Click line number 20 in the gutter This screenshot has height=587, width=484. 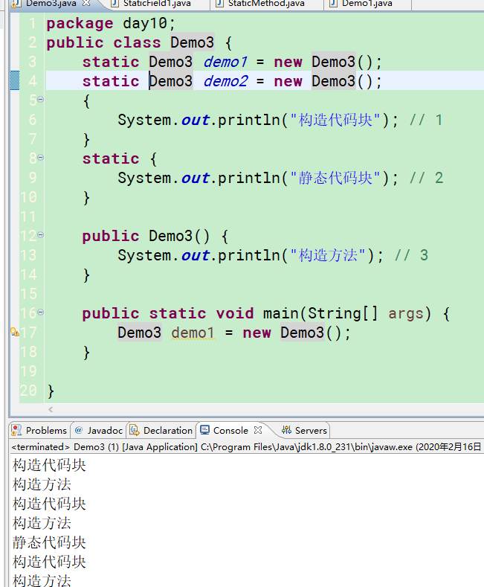coord(28,391)
